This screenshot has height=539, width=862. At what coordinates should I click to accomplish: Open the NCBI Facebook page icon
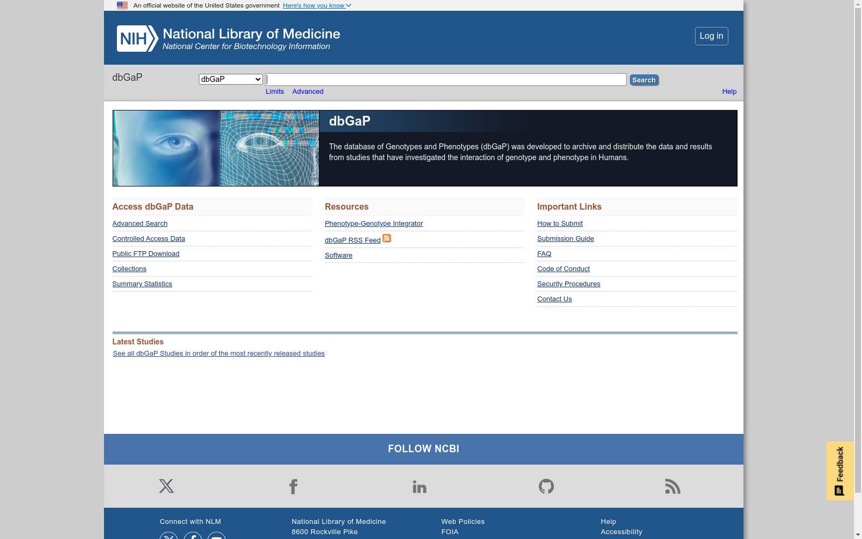(293, 486)
